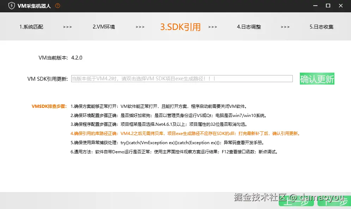This screenshot has width=351, height=209.
Task: Click troubleshooting line 3.确保程序配置步骤正确
Action: (159, 124)
